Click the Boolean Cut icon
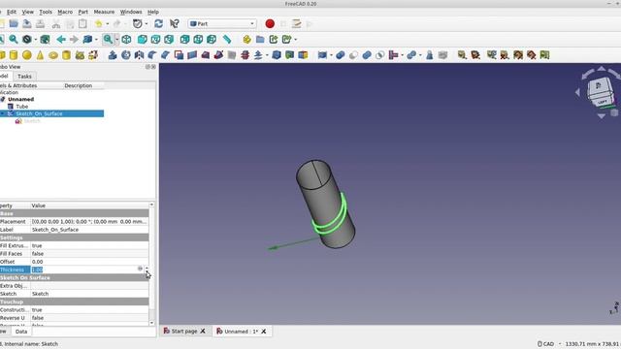Image resolution: width=621 pixels, height=349 pixels. 353,55
